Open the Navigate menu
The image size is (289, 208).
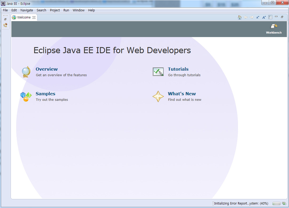(27, 10)
